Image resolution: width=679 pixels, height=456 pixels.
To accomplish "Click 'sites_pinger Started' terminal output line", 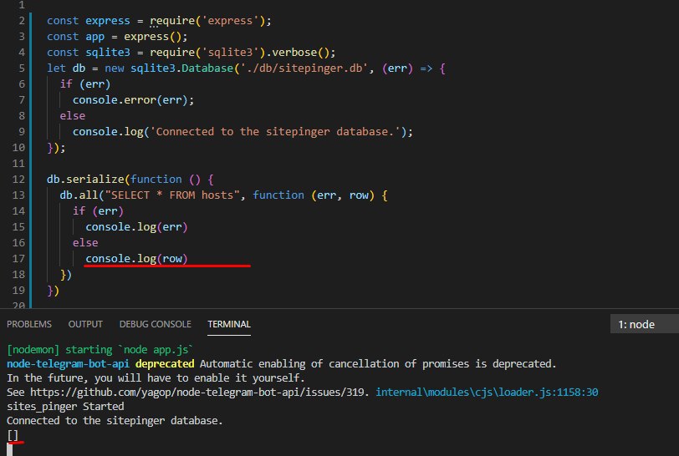I will click(65, 406).
